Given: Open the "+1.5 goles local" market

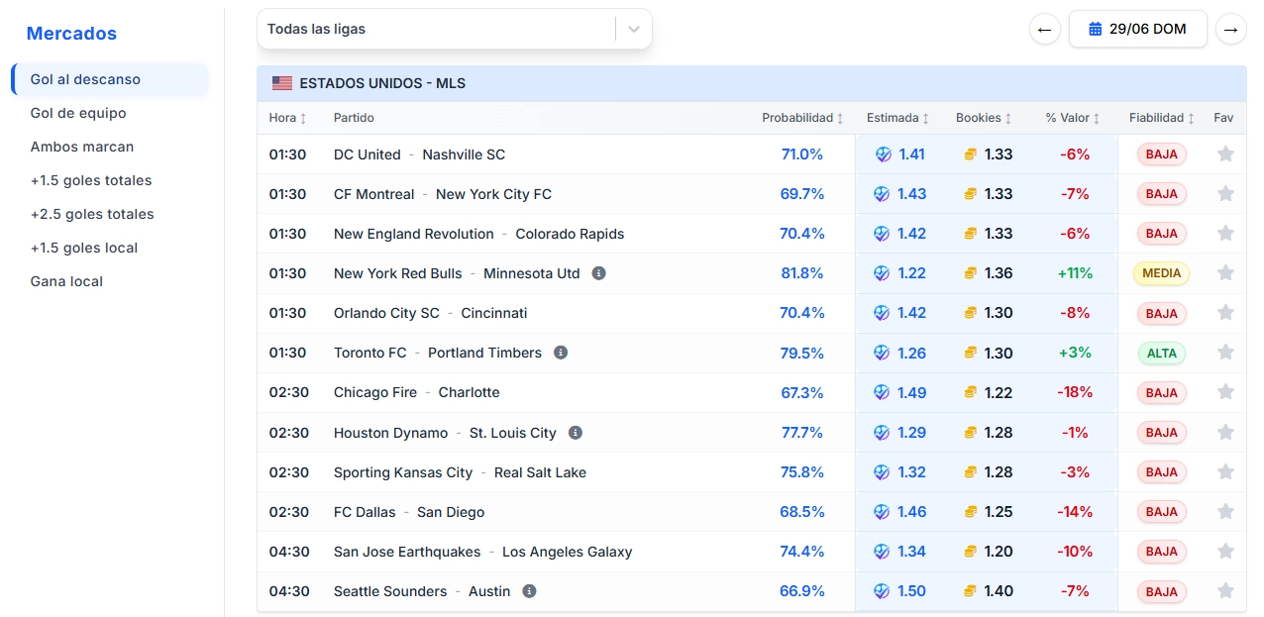Looking at the screenshot, I should point(84,248).
